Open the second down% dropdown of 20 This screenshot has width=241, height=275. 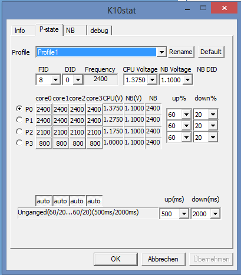(x=213, y=126)
